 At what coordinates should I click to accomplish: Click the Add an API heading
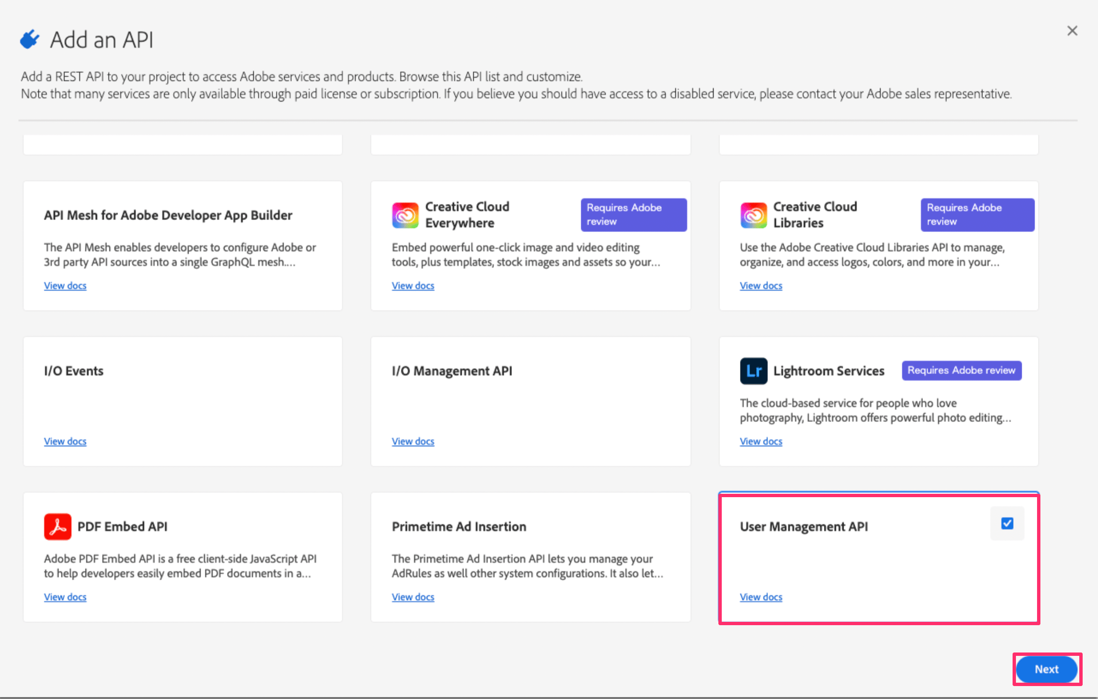coord(102,40)
